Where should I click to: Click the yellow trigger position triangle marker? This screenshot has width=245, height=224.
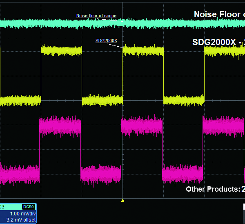(122, 200)
